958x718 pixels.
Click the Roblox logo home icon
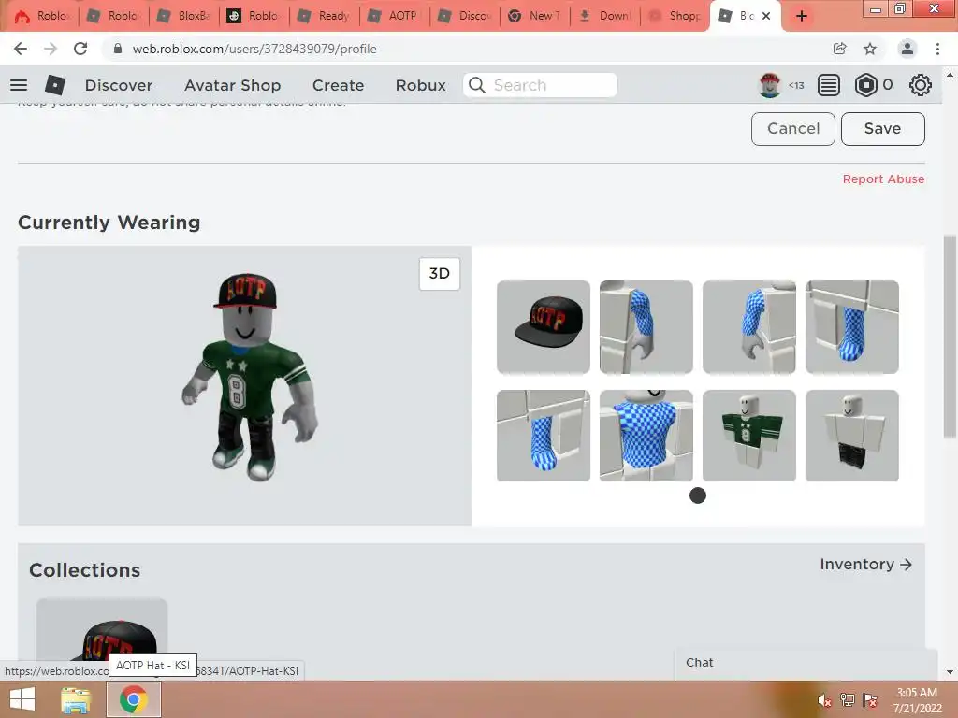click(55, 85)
